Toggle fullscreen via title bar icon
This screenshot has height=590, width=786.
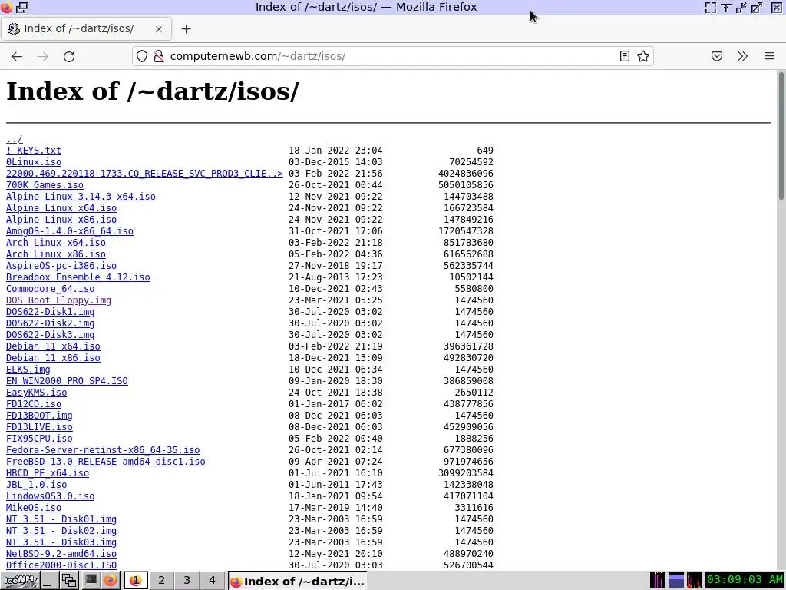(x=710, y=7)
